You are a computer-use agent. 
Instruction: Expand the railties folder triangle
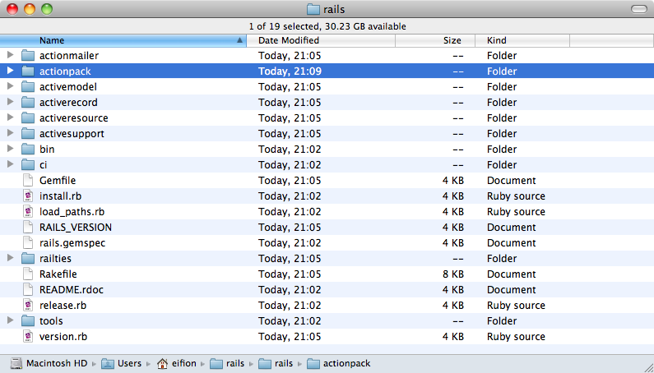[11, 258]
